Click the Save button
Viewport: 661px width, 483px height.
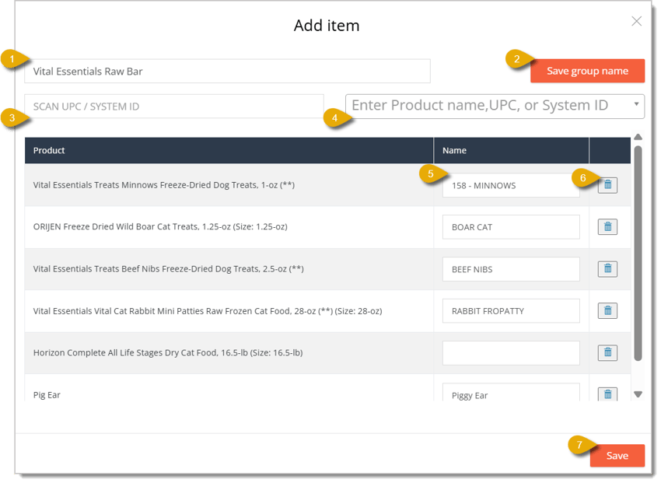point(617,456)
